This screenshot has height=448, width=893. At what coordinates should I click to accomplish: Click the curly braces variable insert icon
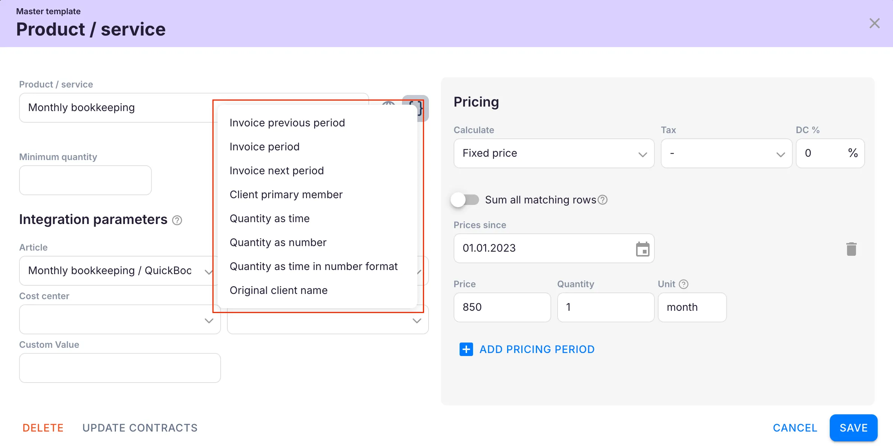pos(421,108)
